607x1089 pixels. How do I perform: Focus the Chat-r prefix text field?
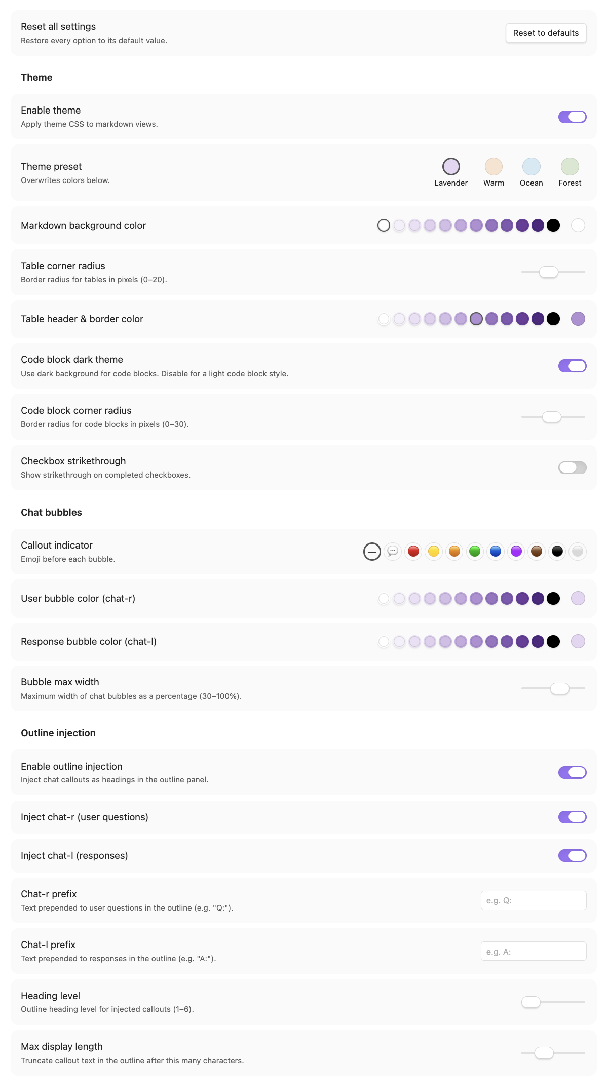click(534, 900)
